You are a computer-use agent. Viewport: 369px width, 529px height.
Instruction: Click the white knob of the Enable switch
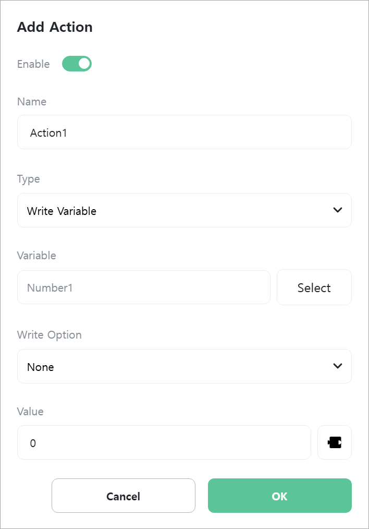(84, 64)
